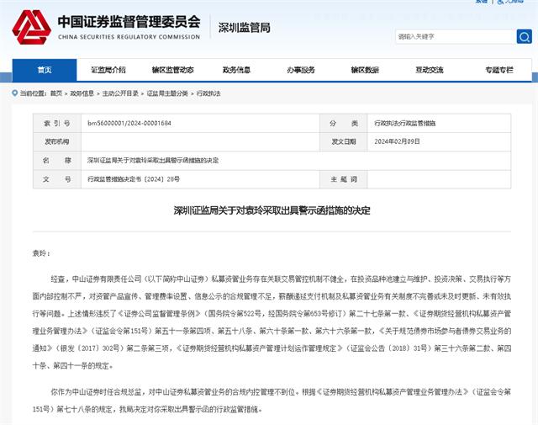
Task: Click the date 2024年02月09日
Action: 397,141
